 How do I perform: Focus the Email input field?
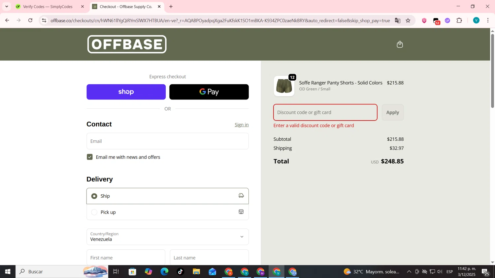167,141
